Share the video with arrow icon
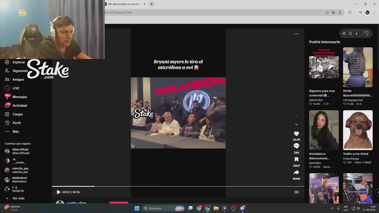This screenshot has height=213, width=379. coord(296,172)
